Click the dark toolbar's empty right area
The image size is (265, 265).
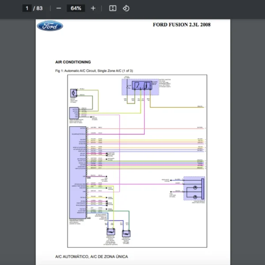coord(199,8)
